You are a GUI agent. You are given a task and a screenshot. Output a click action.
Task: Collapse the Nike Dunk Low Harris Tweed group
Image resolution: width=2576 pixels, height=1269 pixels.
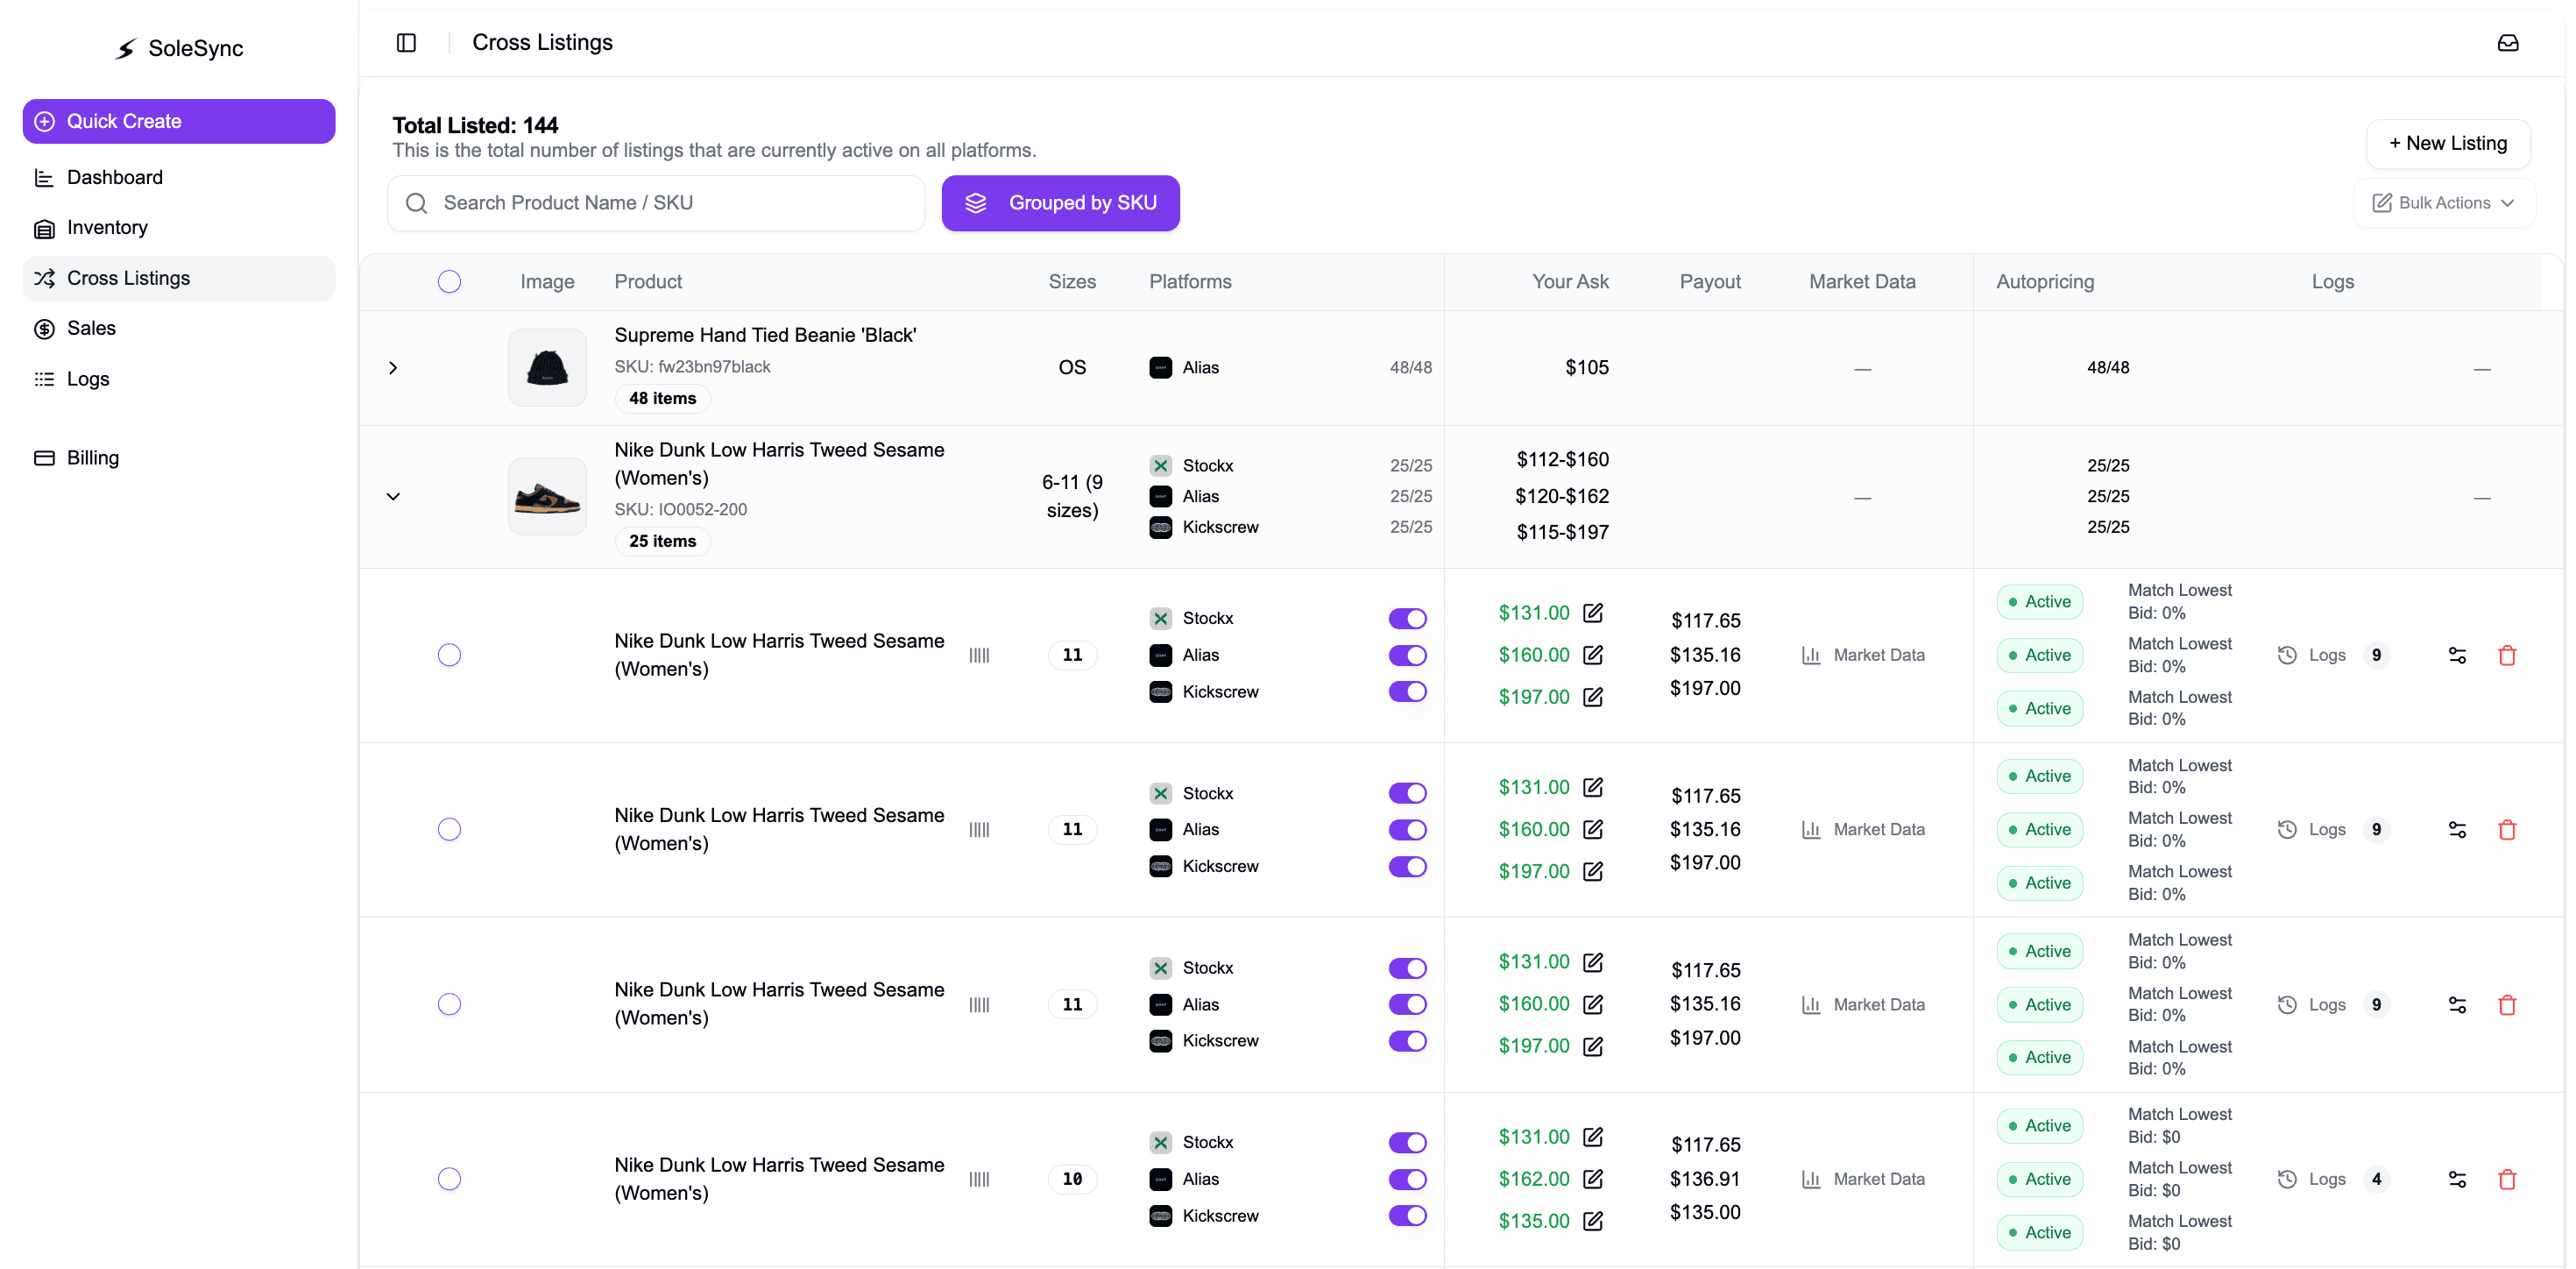pos(393,497)
